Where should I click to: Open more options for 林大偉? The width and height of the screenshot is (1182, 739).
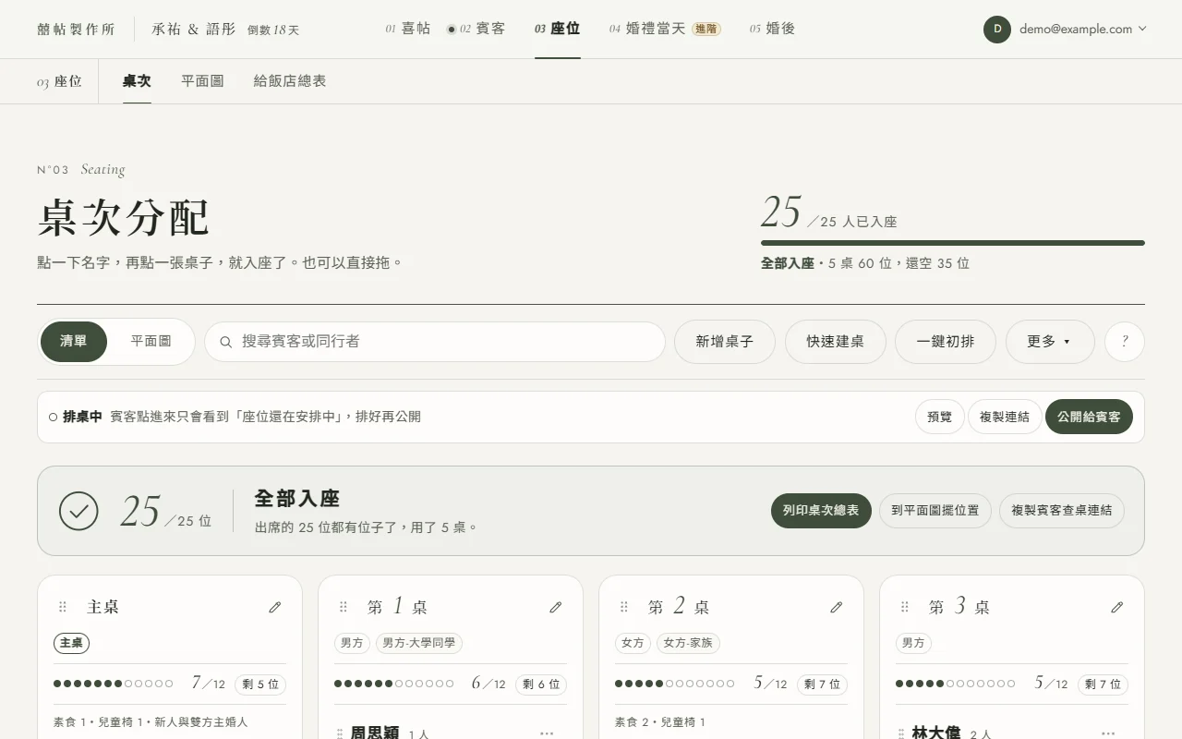point(1108,733)
